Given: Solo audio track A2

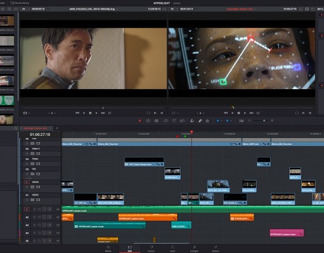Looking at the screenshot, I should (44, 217).
